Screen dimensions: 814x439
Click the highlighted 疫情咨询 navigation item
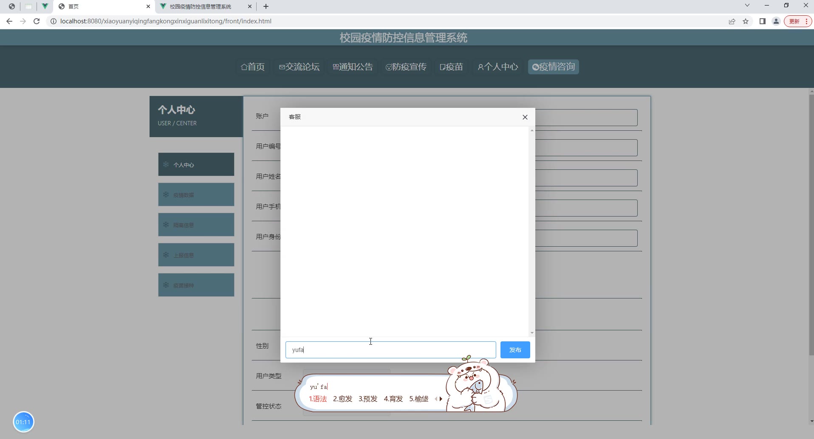coord(554,67)
